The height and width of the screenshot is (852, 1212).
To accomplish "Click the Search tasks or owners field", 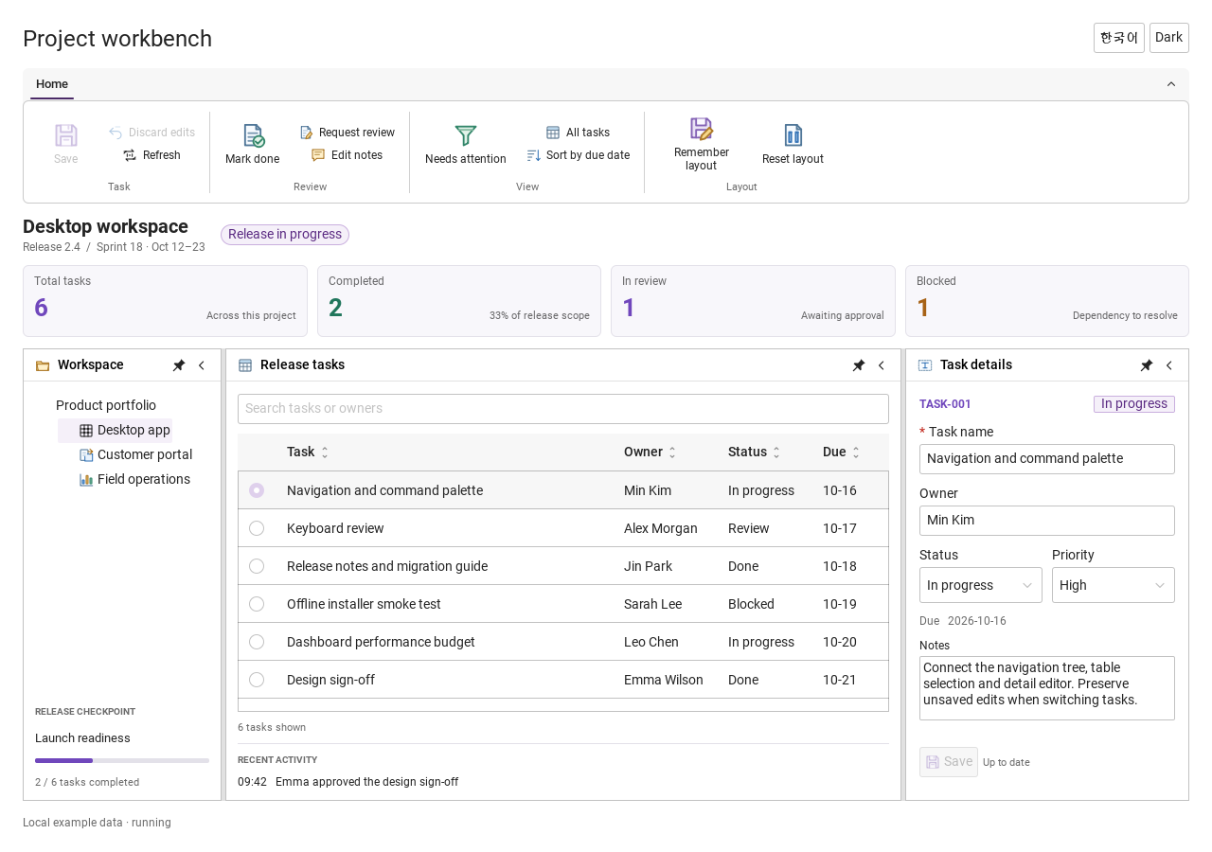I will (563, 409).
